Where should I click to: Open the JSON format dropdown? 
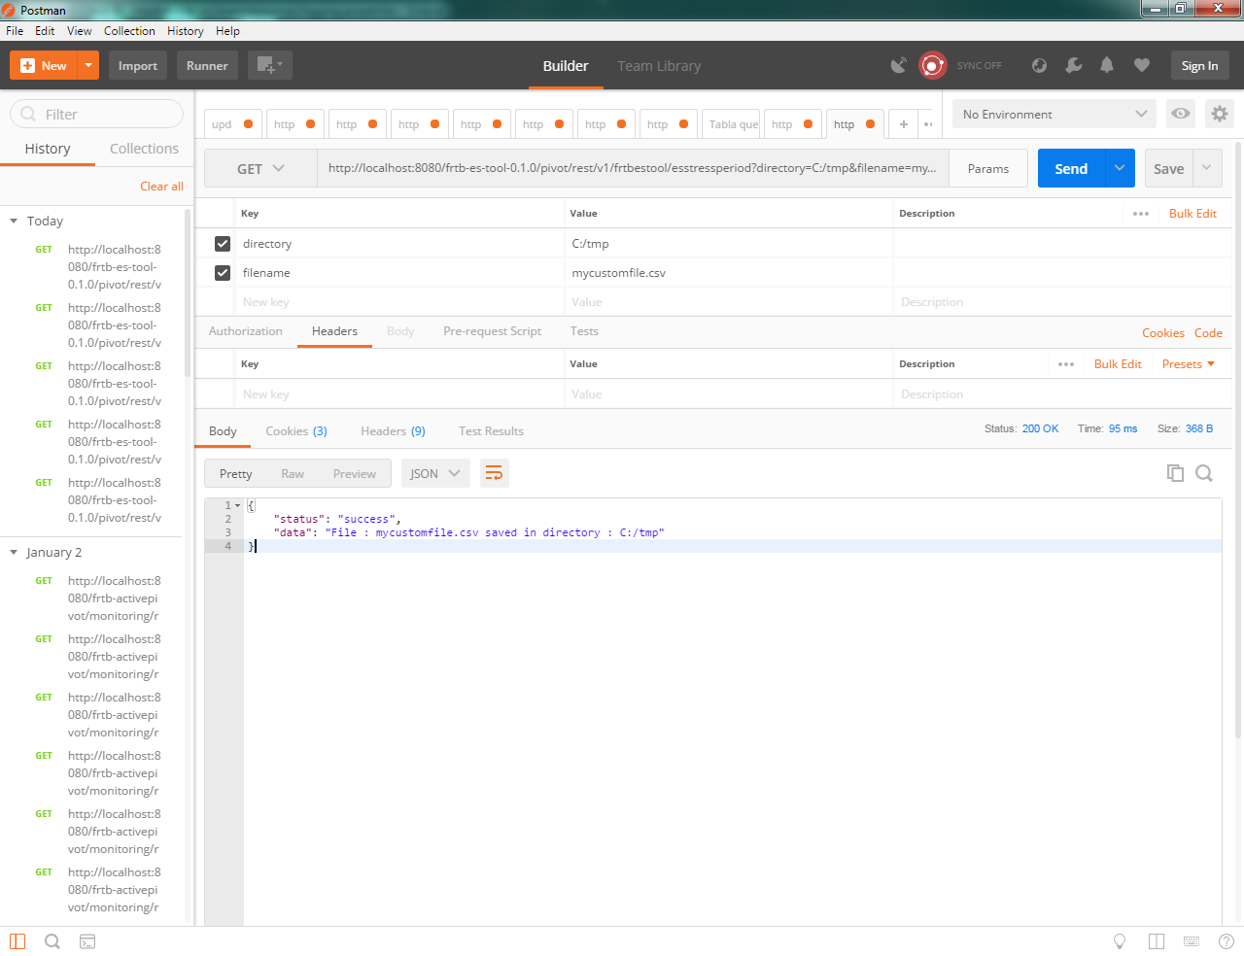(x=435, y=473)
